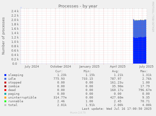Click the dark blue sleeping area in chart
Screen dimensions: 156x116
tap(140, 51)
